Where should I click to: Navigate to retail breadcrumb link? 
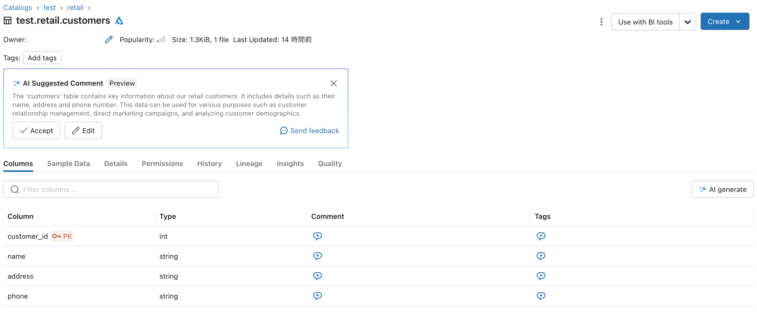pos(75,7)
